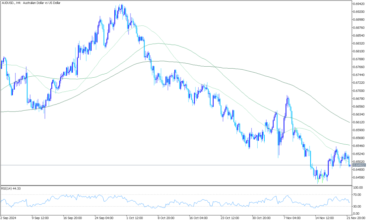
Task: Click the 23 Oct 12:00 time label
Action: 230,218
